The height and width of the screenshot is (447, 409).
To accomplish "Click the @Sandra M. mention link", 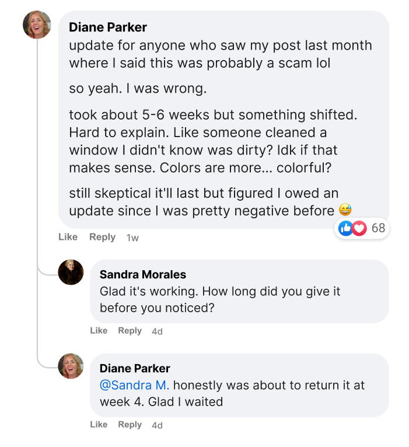I will 135,385.
